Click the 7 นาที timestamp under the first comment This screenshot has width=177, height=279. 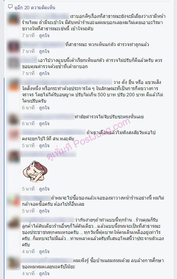(28, 35)
